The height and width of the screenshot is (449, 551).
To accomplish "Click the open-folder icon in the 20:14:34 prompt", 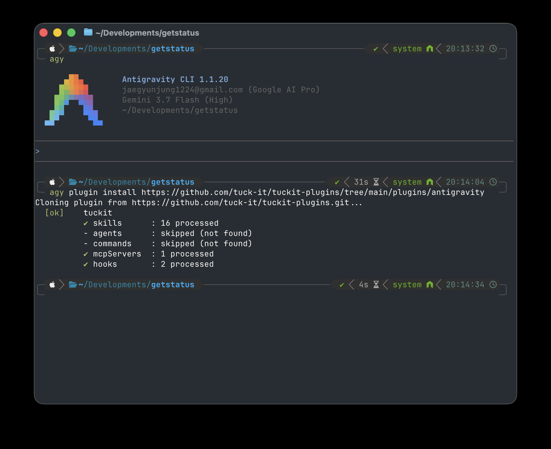I will (x=73, y=285).
